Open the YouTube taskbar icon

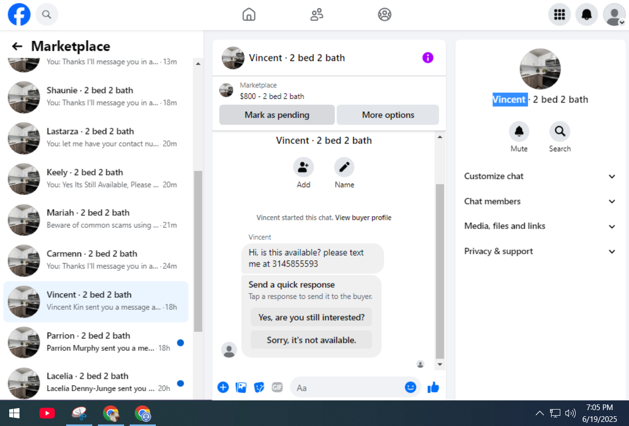[x=47, y=413]
